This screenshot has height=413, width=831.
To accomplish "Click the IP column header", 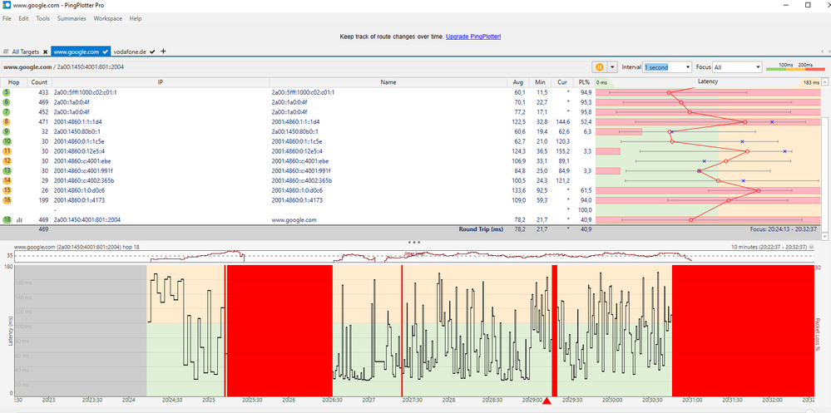I will click(160, 82).
